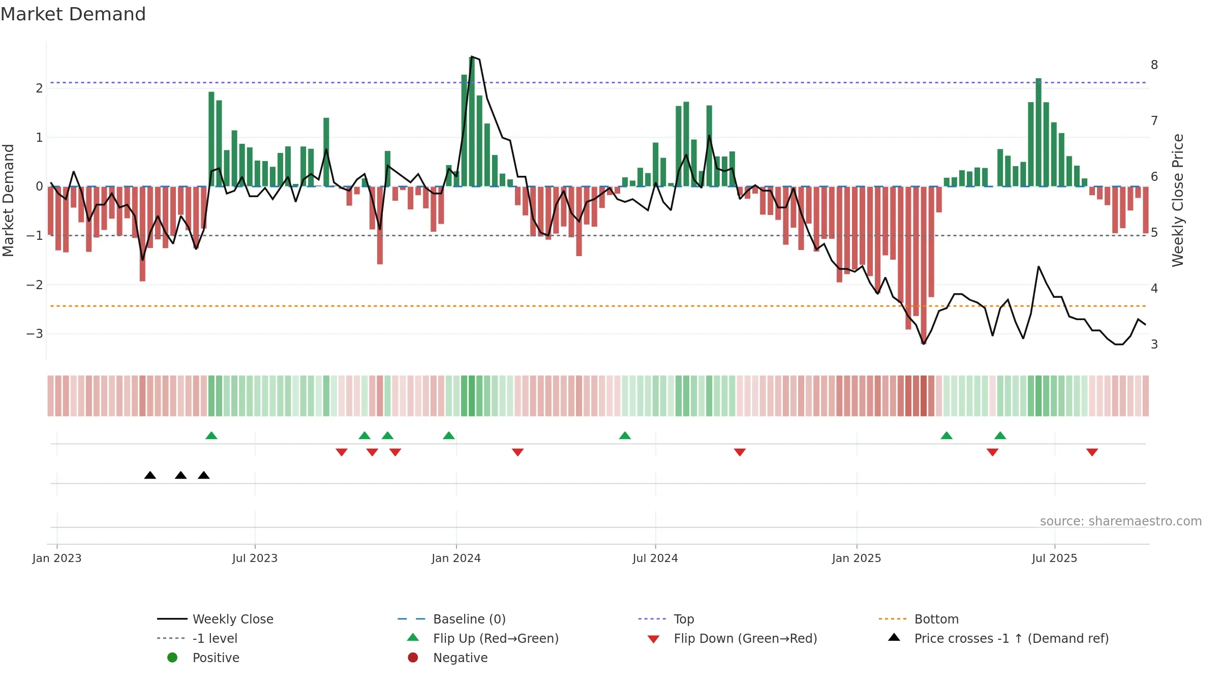
Task: Click the red Negative legend dot
Action: 413,658
